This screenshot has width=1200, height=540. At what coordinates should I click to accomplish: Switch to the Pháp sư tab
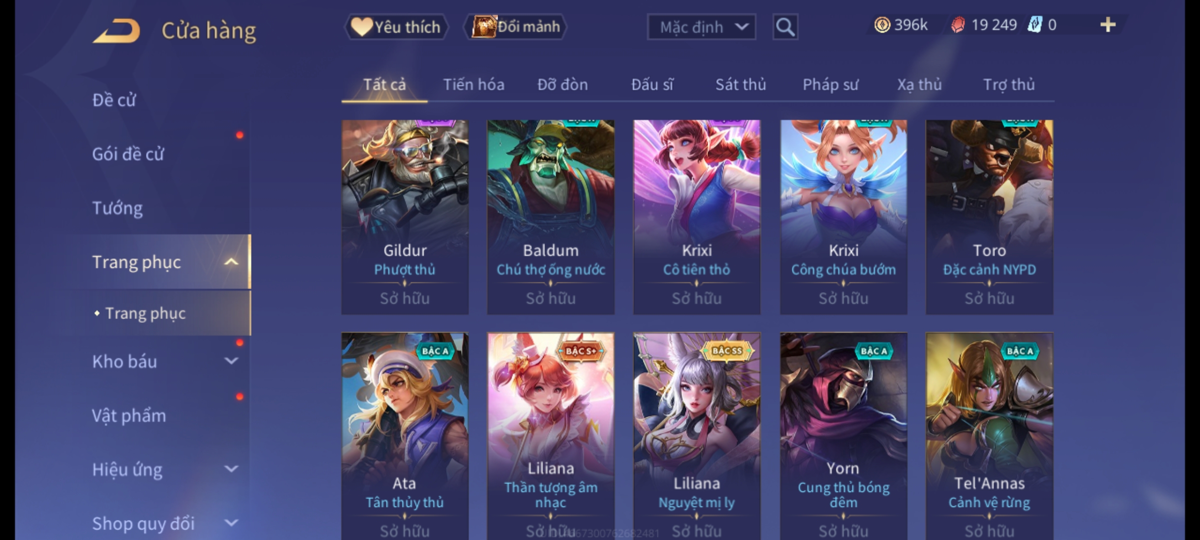click(830, 84)
